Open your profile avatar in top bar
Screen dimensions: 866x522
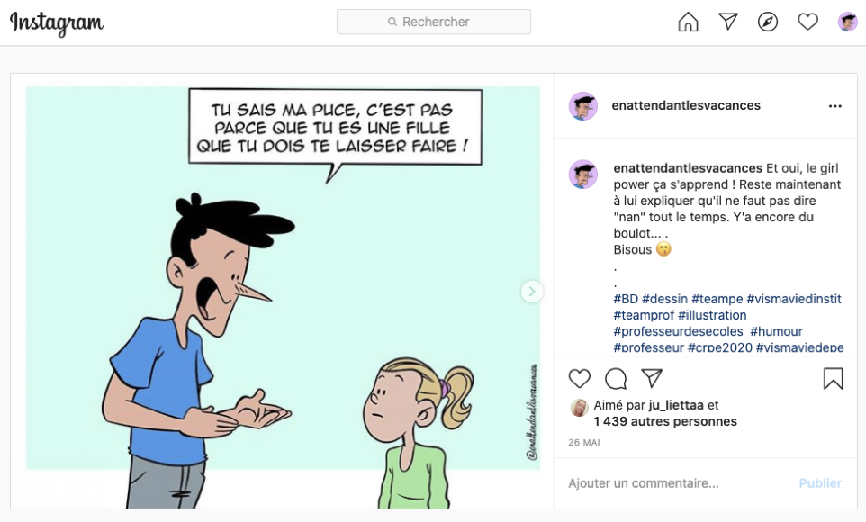[x=847, y=22]
